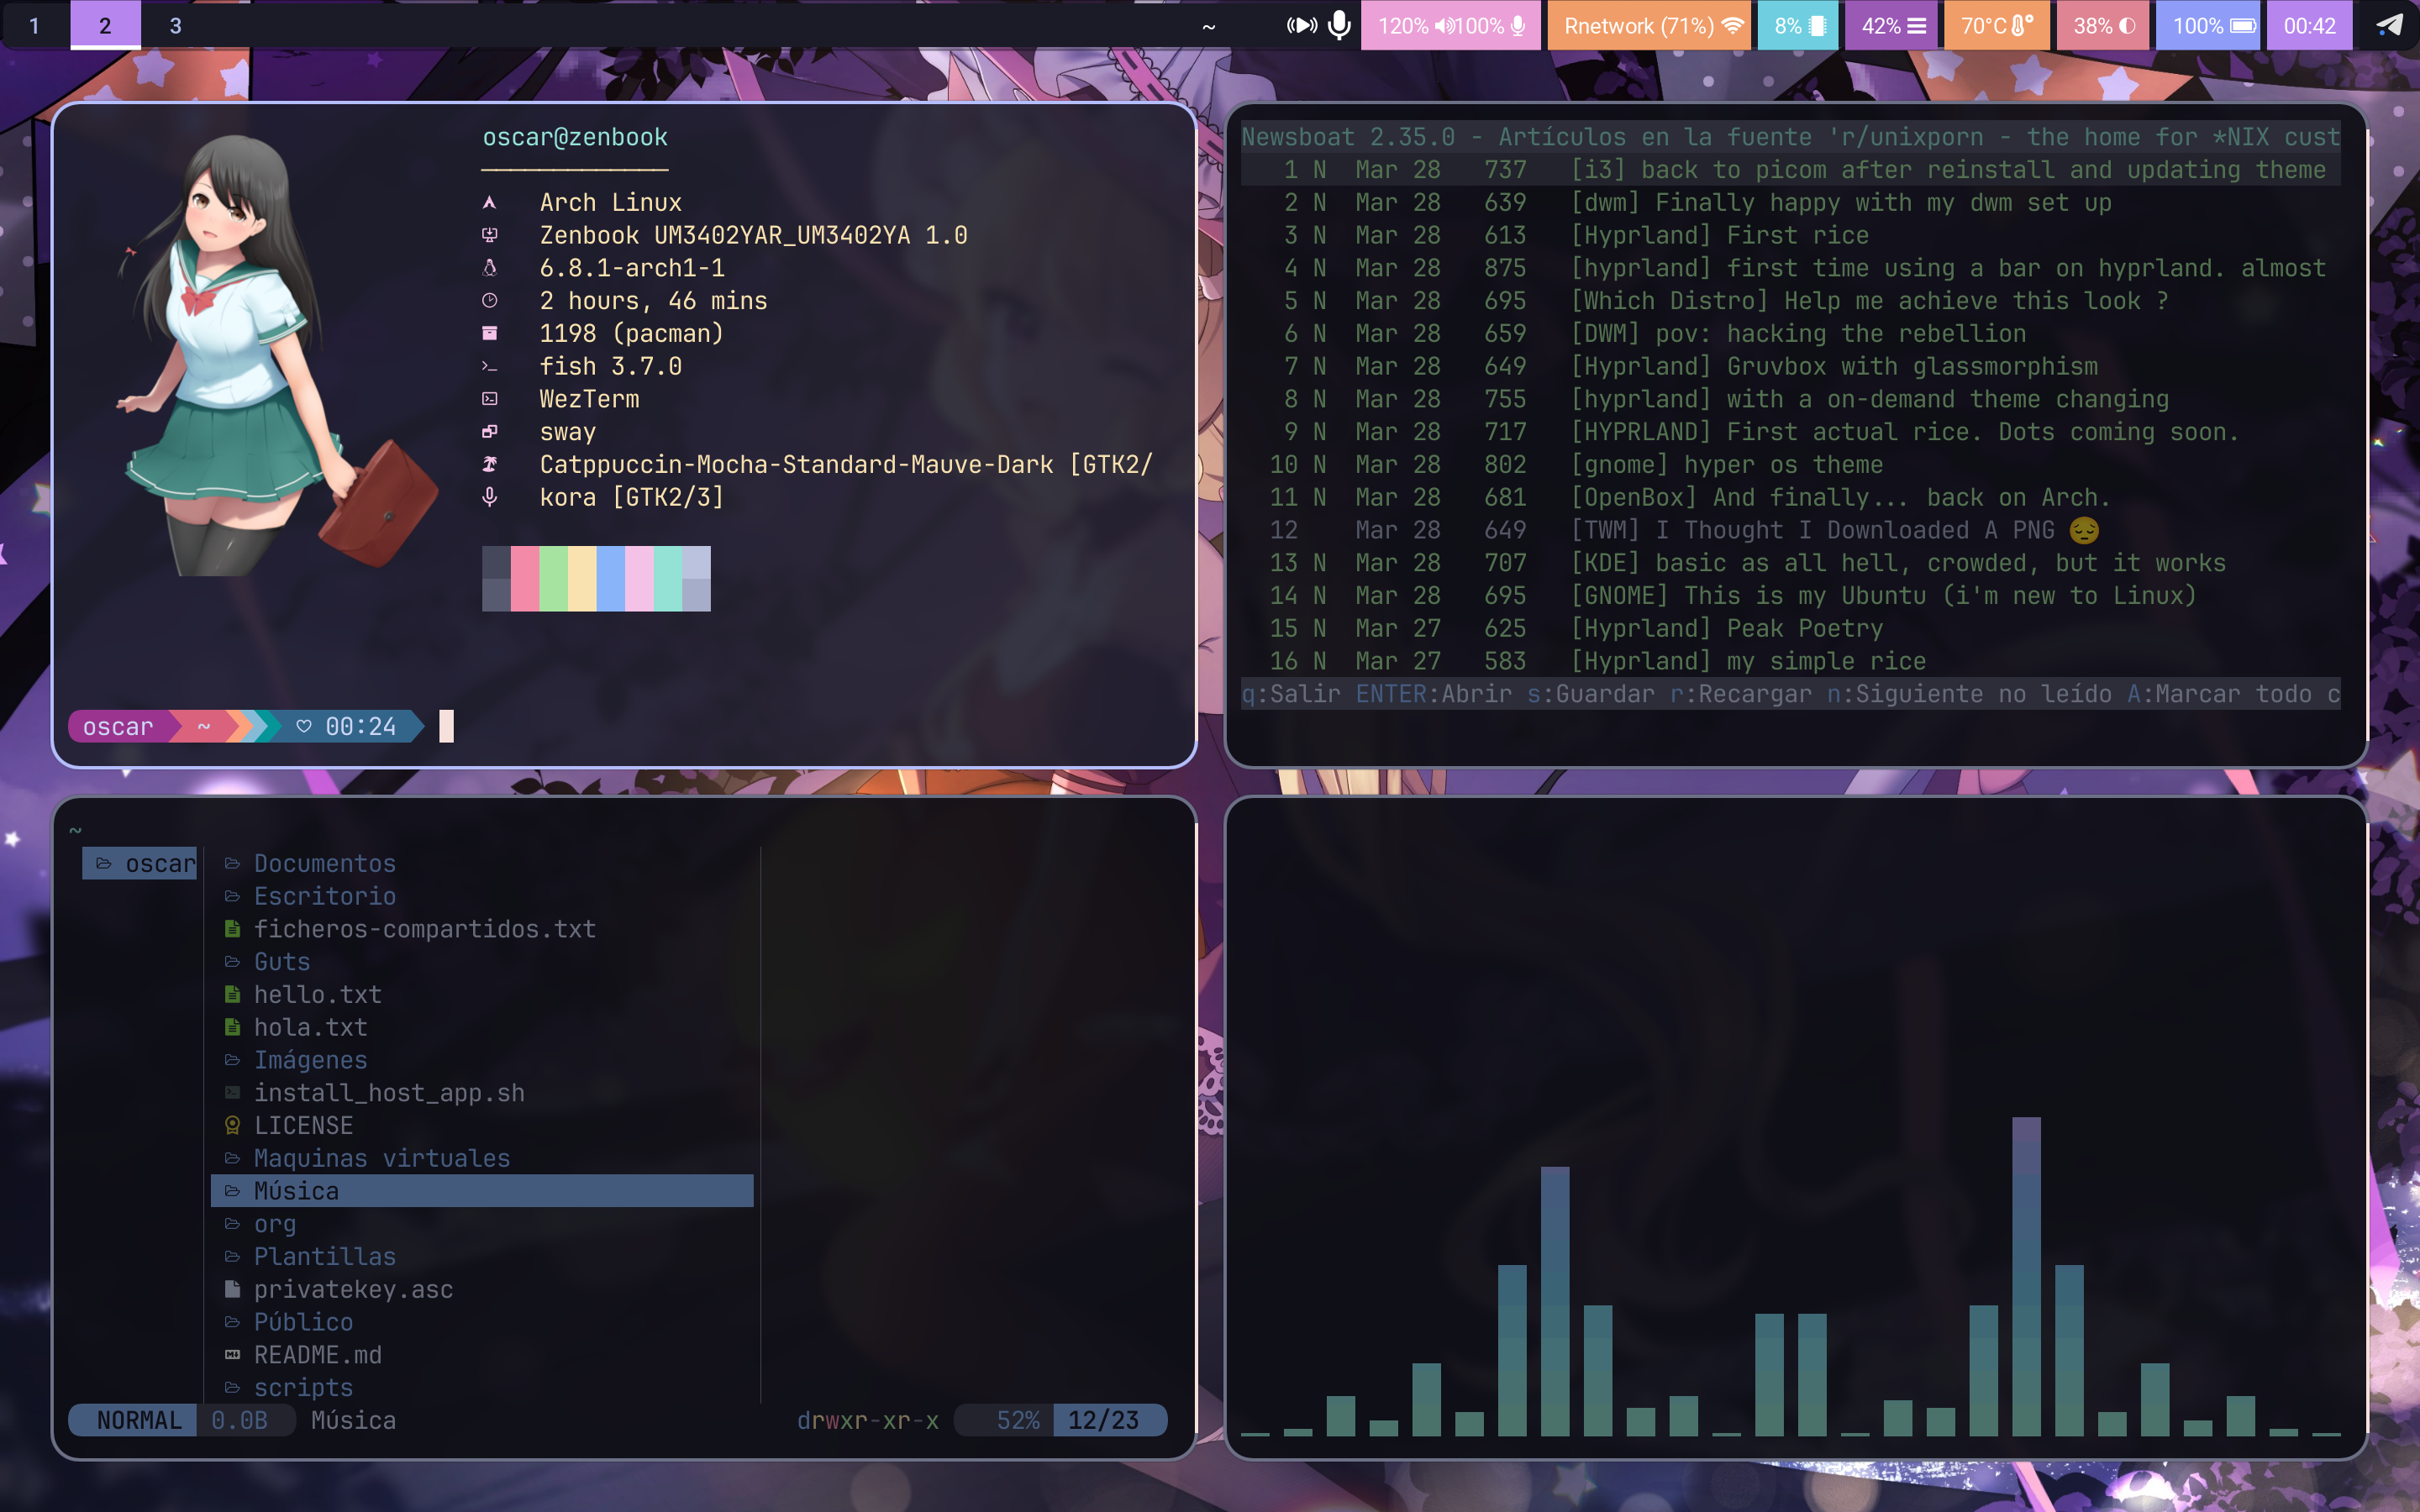Switch to workspace 3 in the bar
This screenshot has width=2420, height=1512.
click(x=175, y=25)
